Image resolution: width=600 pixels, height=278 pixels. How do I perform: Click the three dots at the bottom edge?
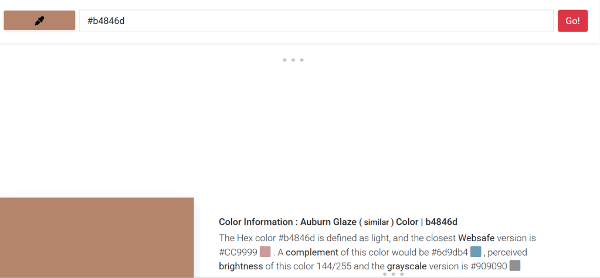pyautogui.click(x=393, y=274)
